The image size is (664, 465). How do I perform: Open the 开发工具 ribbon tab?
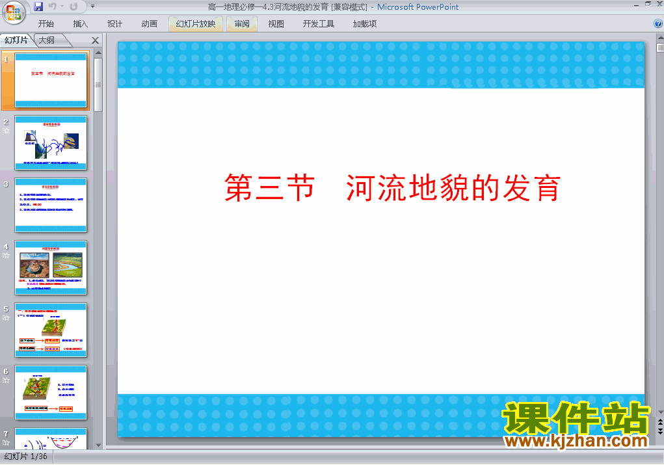click(x=319, y=23)
